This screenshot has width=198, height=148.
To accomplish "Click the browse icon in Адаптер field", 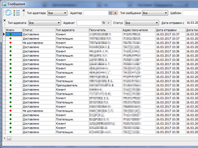I will (x=111, y=13).
